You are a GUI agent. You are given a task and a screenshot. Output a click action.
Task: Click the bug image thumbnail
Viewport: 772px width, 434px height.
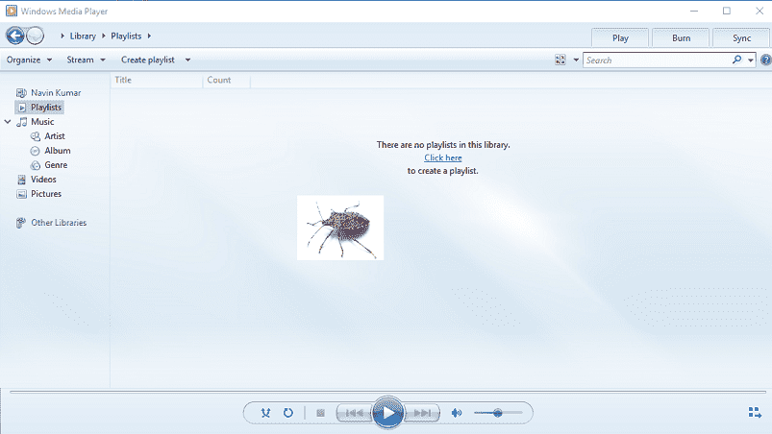point(340,228)
